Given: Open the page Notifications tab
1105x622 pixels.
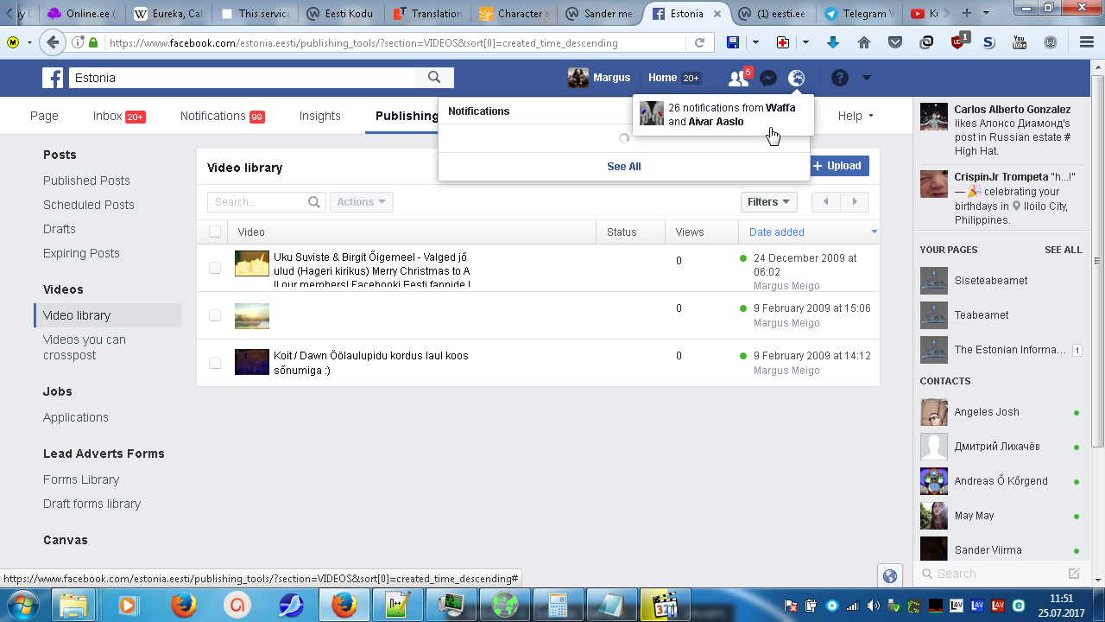Looking at the screenshot, I should click(x=223, y=116).
